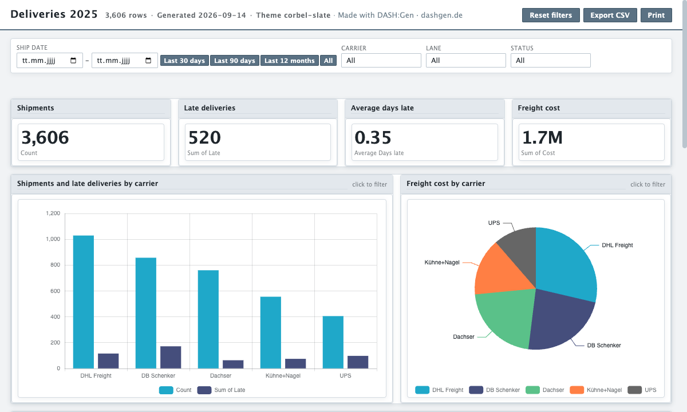Toggle Count series in bar chart legend
The width and height of the screenshot is (687, 412).
[x=175, y=390]
